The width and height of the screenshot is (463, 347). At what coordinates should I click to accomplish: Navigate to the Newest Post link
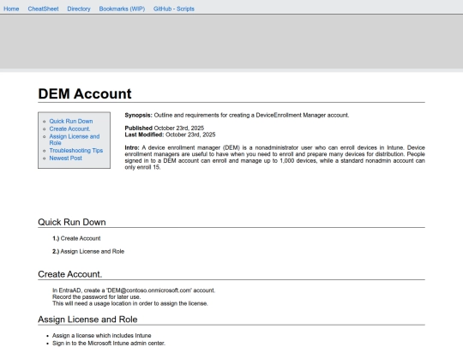click(x=65, y=159)
